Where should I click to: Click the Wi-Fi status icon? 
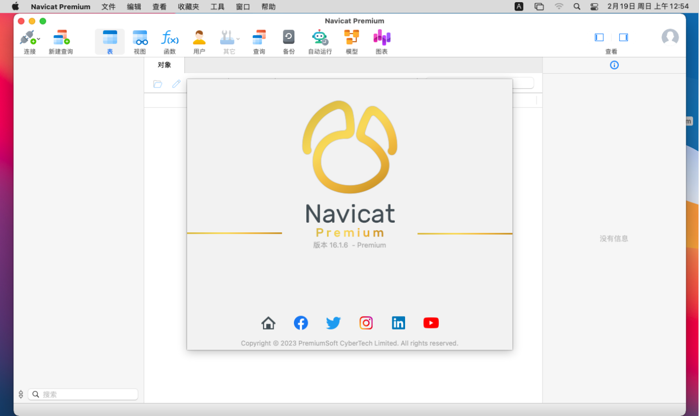[559, 6]
